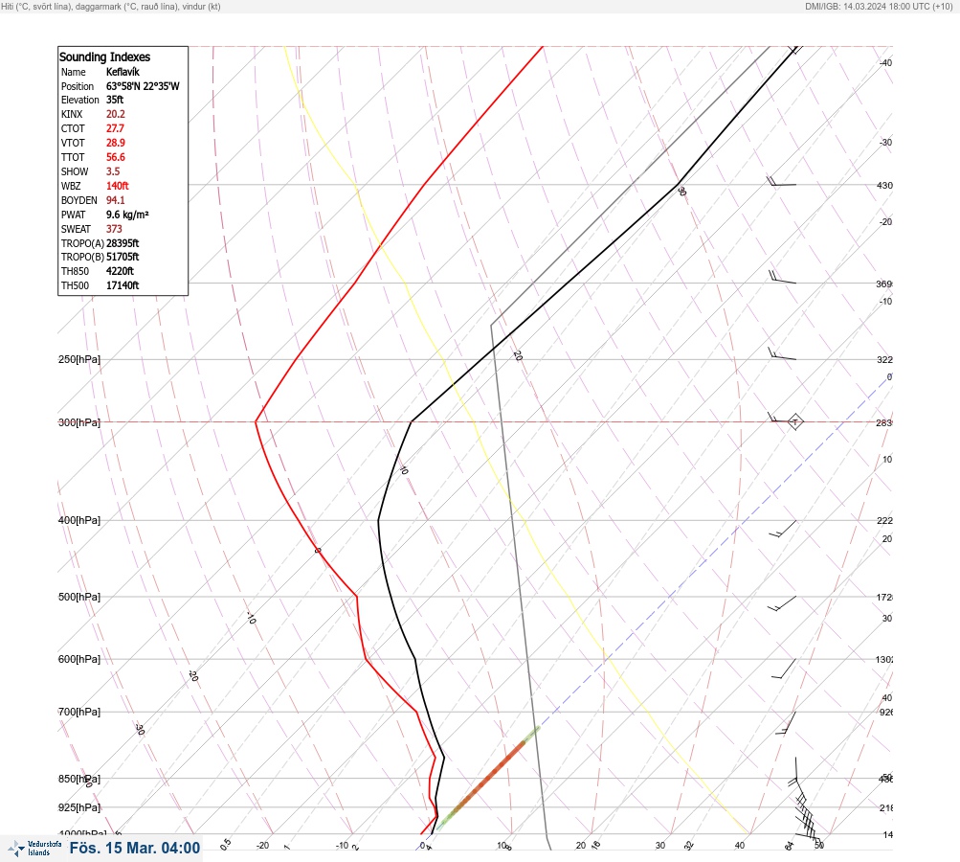Click the wind barb near the 600 hPa level
The width and height of the screenshot is (960, 862).
coord(784,669)
